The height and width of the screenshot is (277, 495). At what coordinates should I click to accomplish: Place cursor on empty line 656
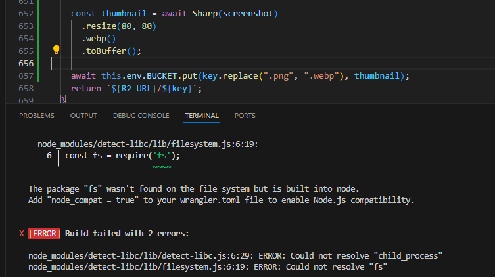click(x=197, y=64)
